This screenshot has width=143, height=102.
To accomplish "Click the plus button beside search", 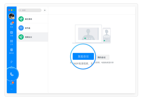I will pyautogui.click(x=45, y=10).
